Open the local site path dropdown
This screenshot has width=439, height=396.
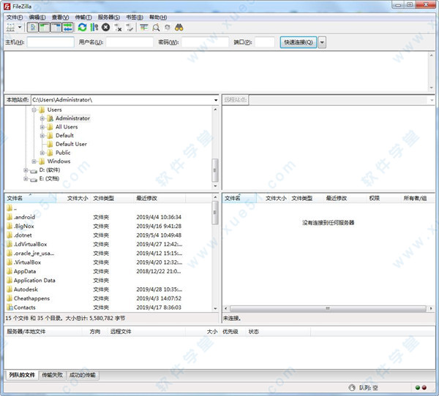pyautogui.click(x=216, y=100)
